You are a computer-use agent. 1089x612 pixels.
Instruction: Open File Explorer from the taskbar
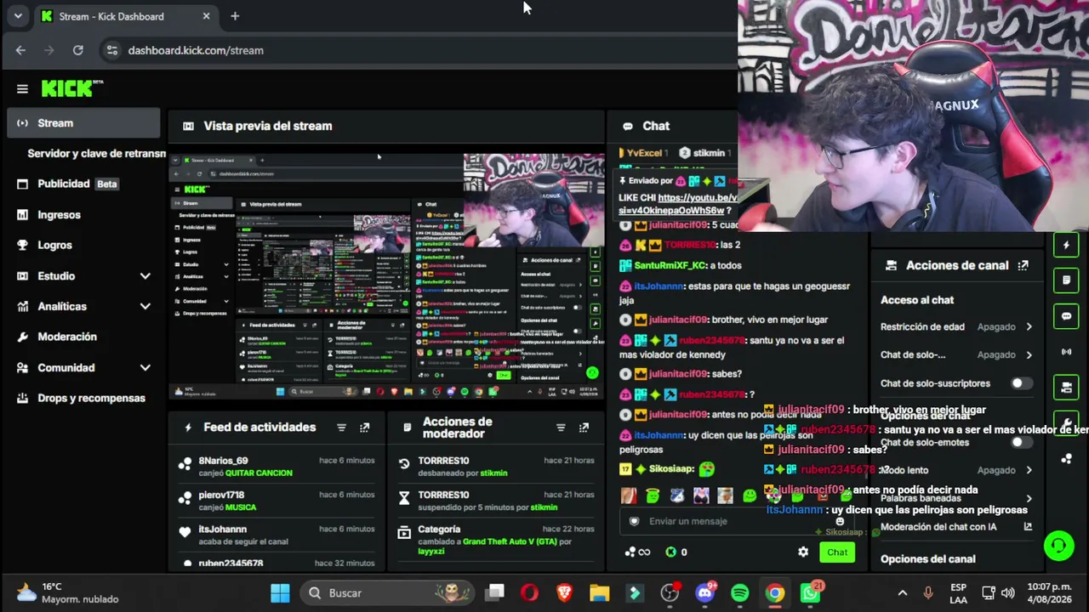coord(600,592)
